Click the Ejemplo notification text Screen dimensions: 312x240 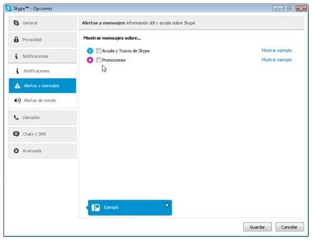[x=111, y=208]
